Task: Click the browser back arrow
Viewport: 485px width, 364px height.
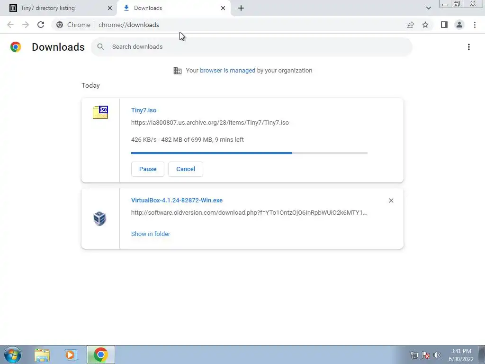Action: click(x=10, y=25)
